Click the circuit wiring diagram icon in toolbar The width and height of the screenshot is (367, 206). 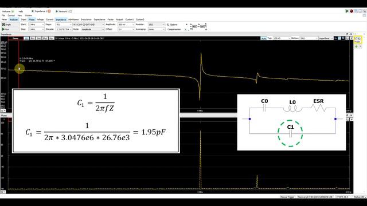[198, 27]
